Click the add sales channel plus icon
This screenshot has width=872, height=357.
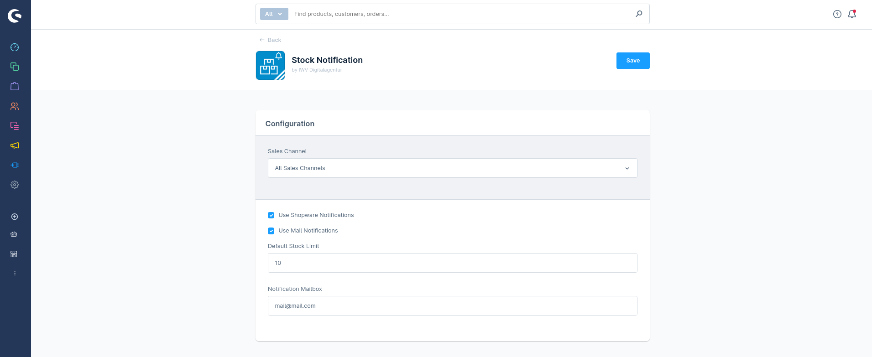[x=15, y=217]
